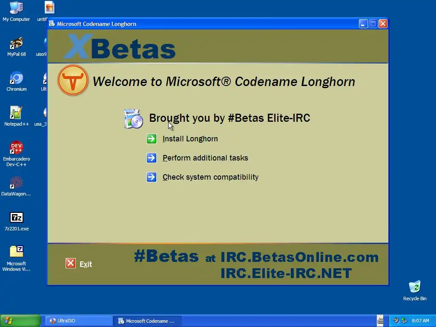
Task: Select the Recycle Bin icon
Action: (x=415, y=291)
